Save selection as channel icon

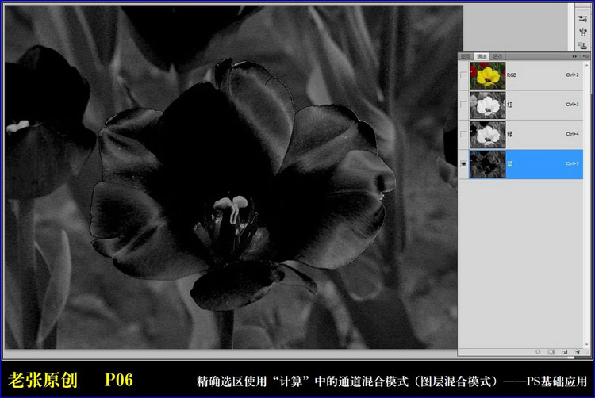pyautogui.click(x=551, y=352)
